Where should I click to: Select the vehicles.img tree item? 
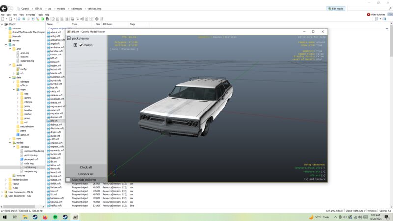tap(30, 167)
